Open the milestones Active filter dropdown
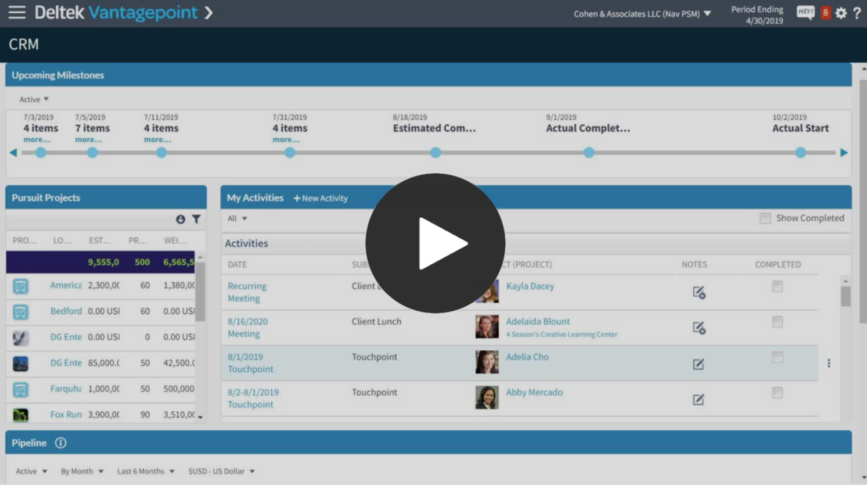 tap(34, 99)
